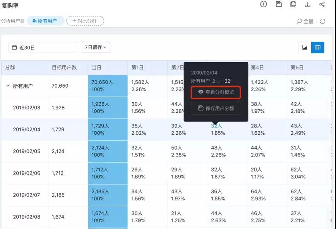Click the 37人 2.21% cell for 2019/02/08
The height and width of the screenshot is (229, 336).
point(307,217)
